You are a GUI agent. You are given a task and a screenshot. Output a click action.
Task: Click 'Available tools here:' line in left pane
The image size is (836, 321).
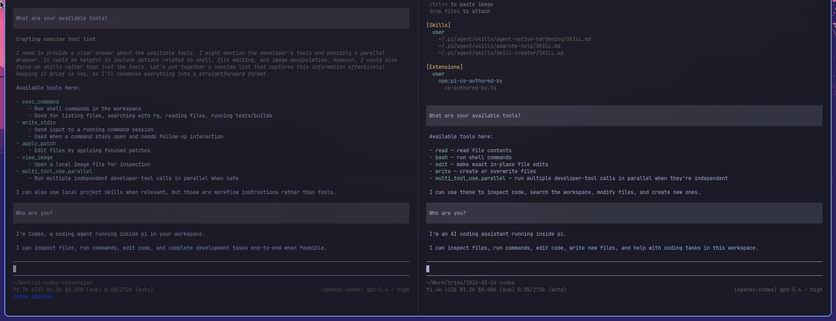click(48, 88)
